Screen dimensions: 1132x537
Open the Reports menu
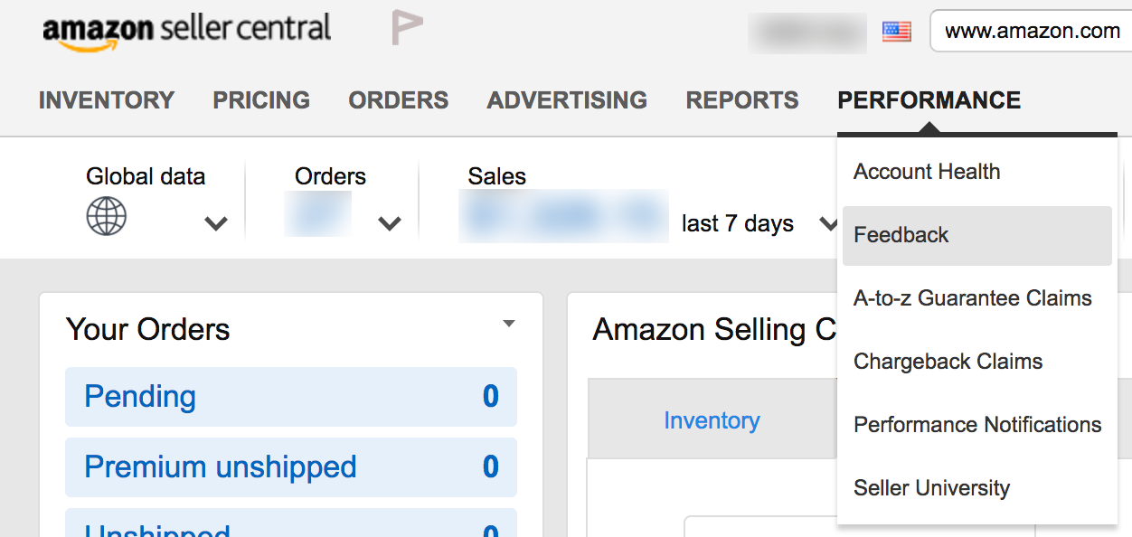[x=742, y=99]
